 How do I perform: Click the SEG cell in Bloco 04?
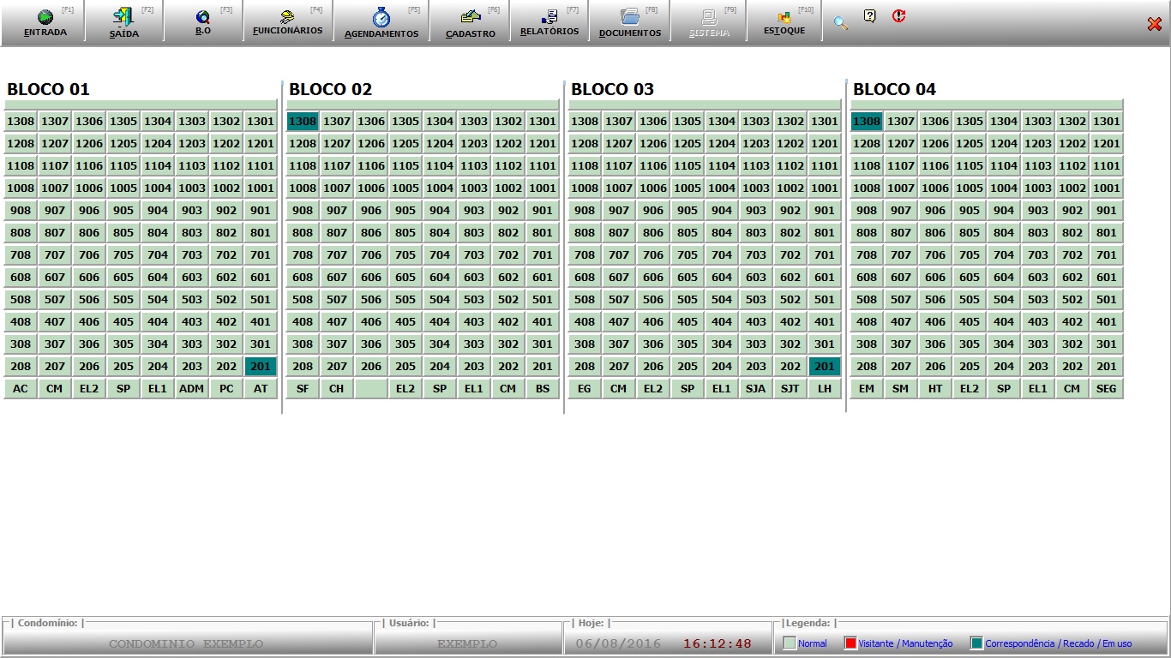(1107, 389)
